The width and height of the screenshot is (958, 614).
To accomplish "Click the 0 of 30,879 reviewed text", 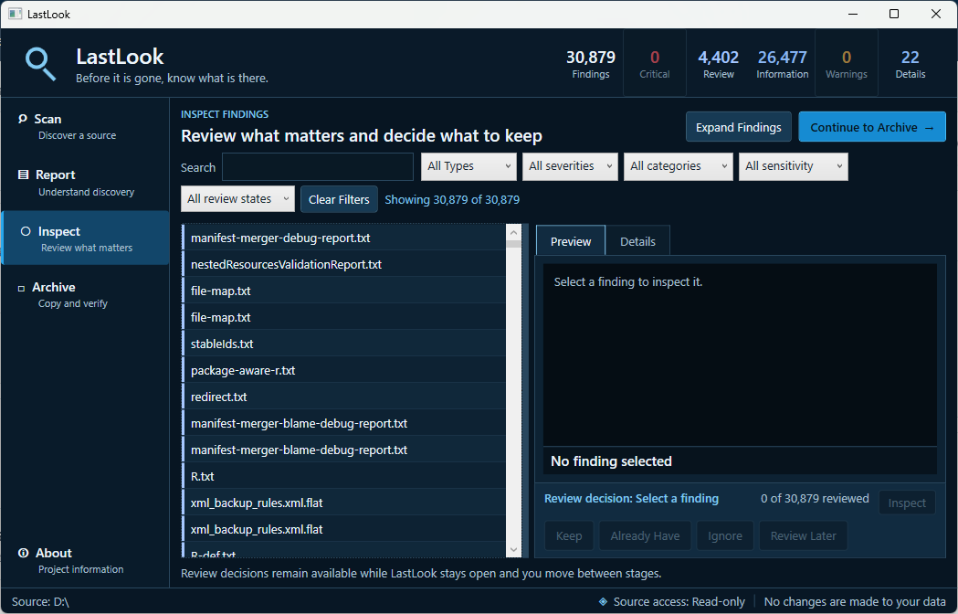I will [815, 498].
